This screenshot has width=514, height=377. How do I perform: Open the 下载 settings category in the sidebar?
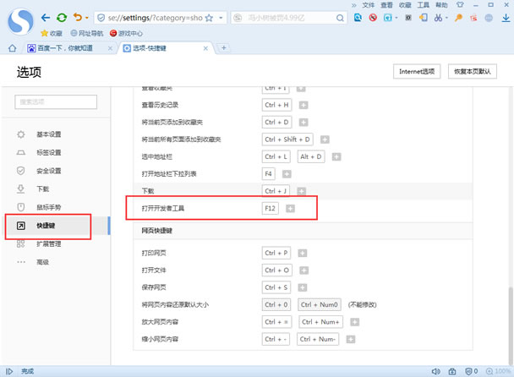click(42, 189)
